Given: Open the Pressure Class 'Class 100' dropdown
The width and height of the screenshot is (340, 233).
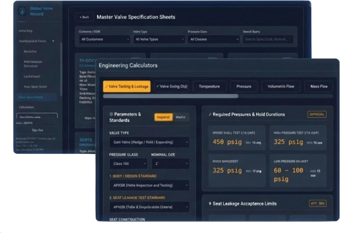Looking at the screenshot, I should pyautogui.click(x=128, y=164).
